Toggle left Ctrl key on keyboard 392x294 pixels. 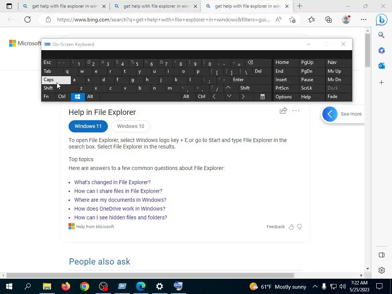(64, 97)
